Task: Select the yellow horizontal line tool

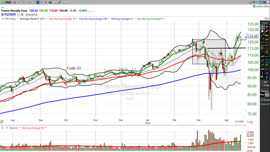Action: pyautogui.click(x=267, y=56)
